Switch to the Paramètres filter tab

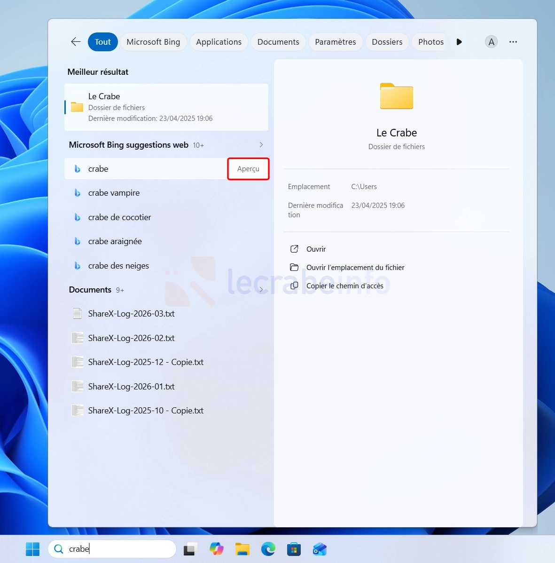click(x=335, y=42)
